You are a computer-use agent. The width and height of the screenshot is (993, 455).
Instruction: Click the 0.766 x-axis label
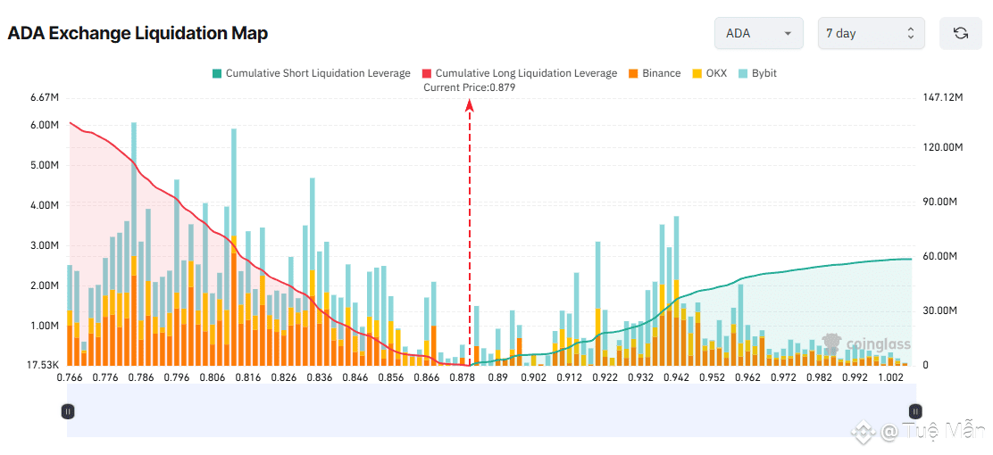point(70,378)
